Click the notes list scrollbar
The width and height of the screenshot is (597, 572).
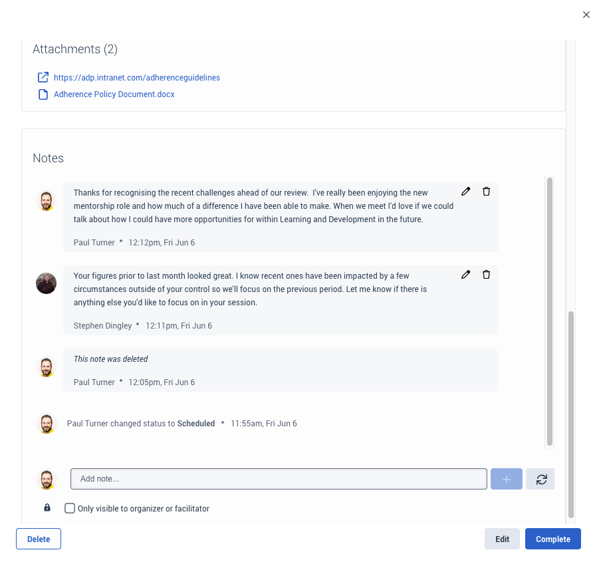550,311
